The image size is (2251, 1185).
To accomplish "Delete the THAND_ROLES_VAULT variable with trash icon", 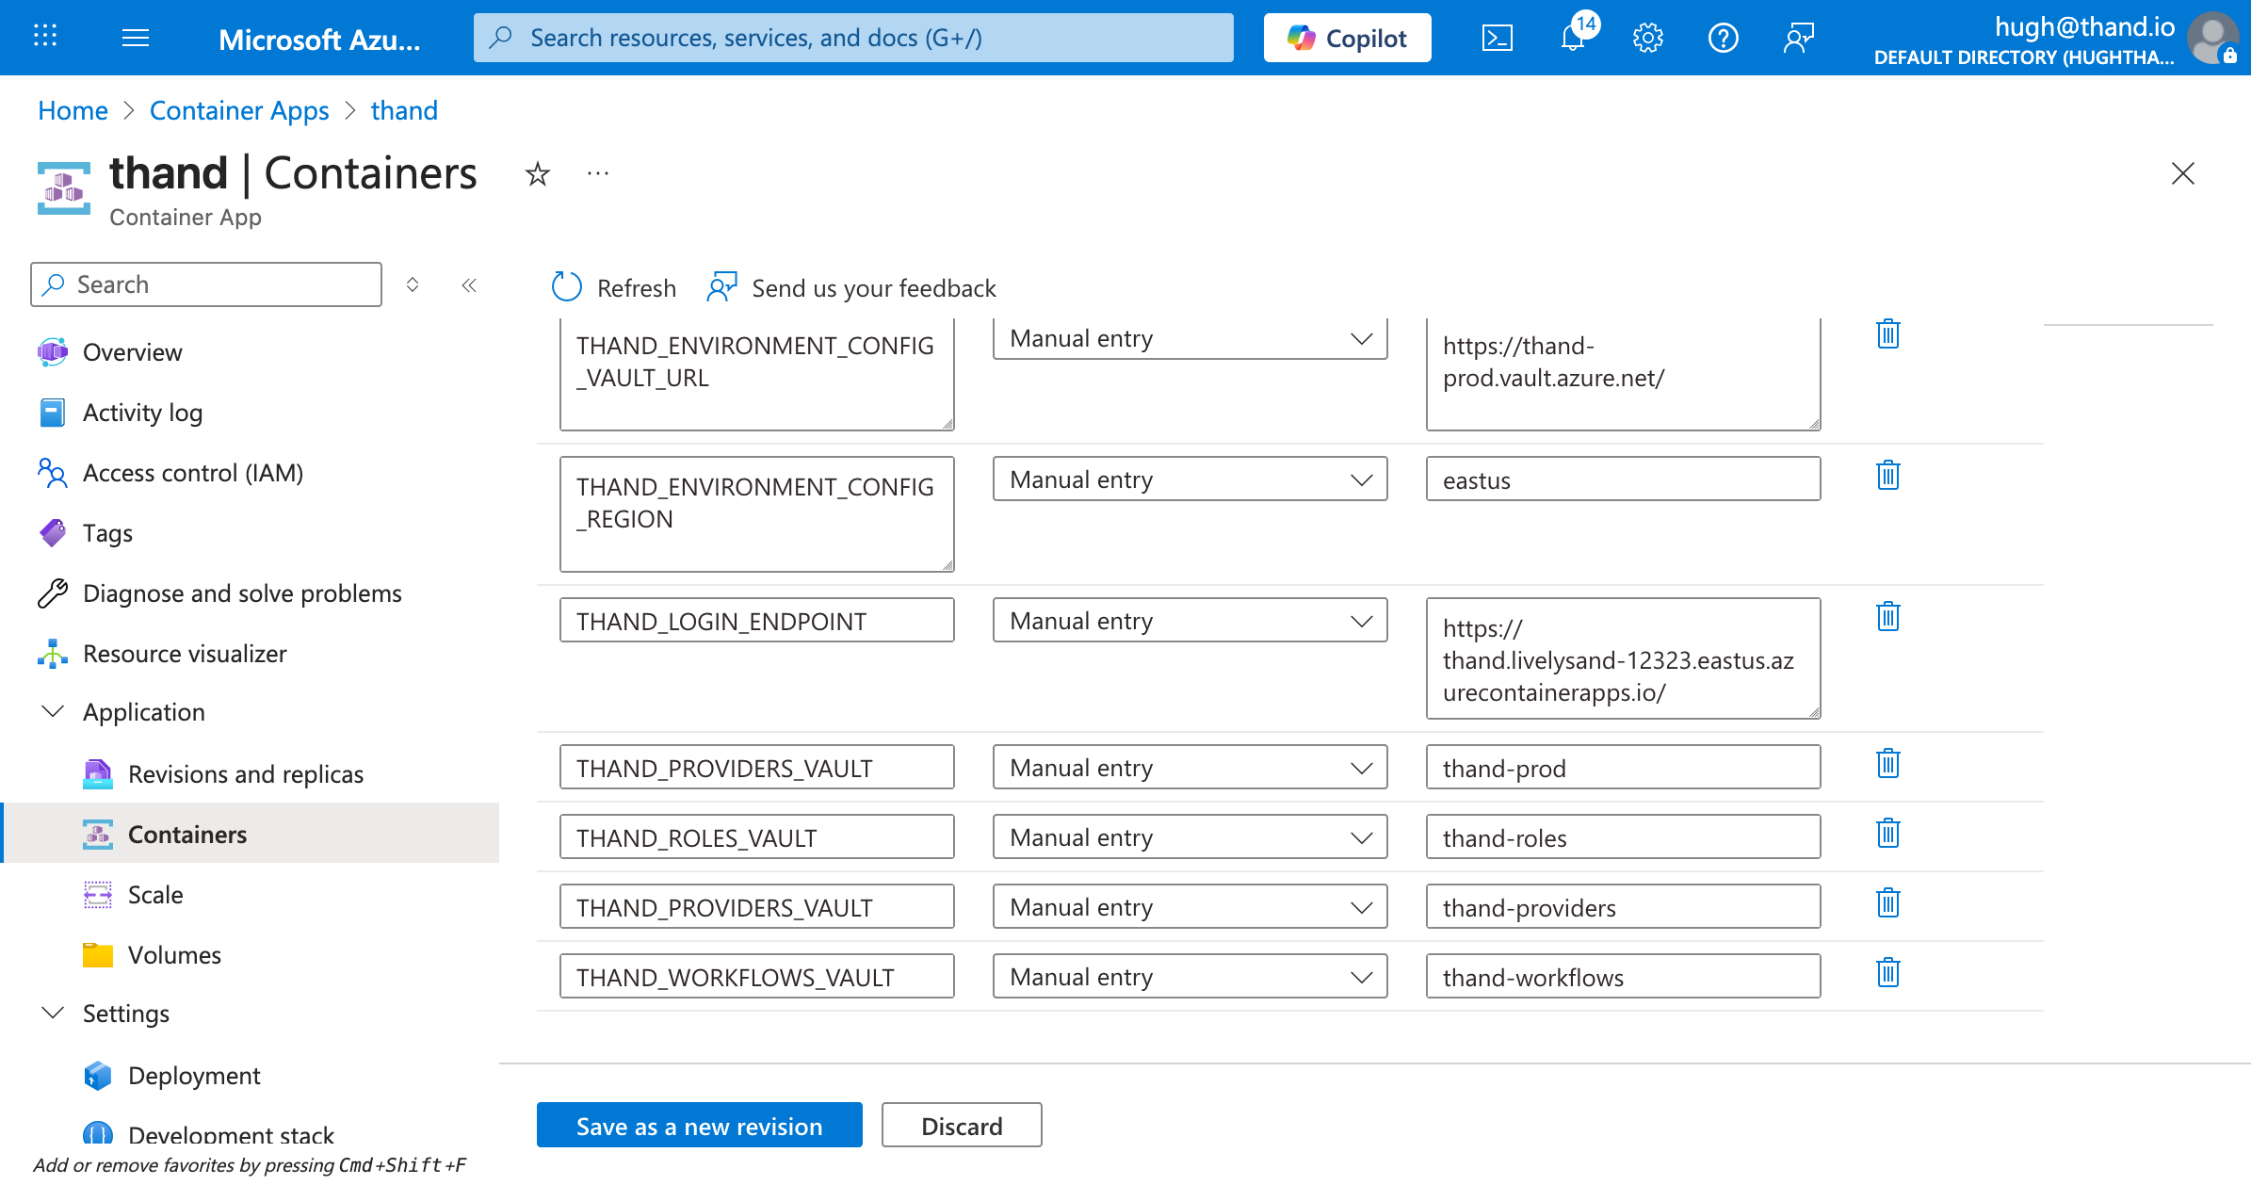I will point(1887,834).
